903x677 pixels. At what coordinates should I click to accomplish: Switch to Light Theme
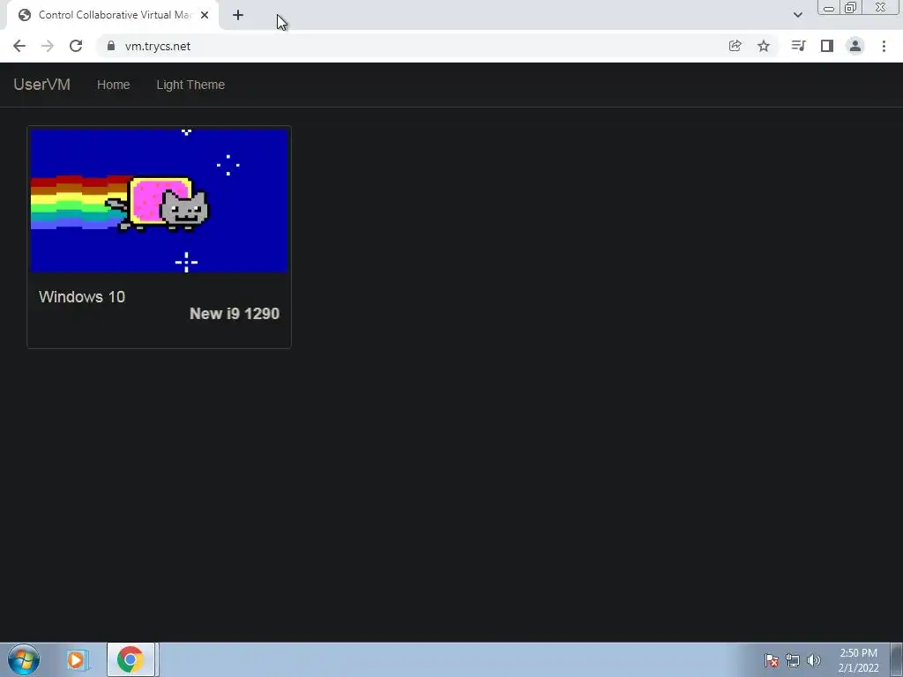tap(190, 85)
